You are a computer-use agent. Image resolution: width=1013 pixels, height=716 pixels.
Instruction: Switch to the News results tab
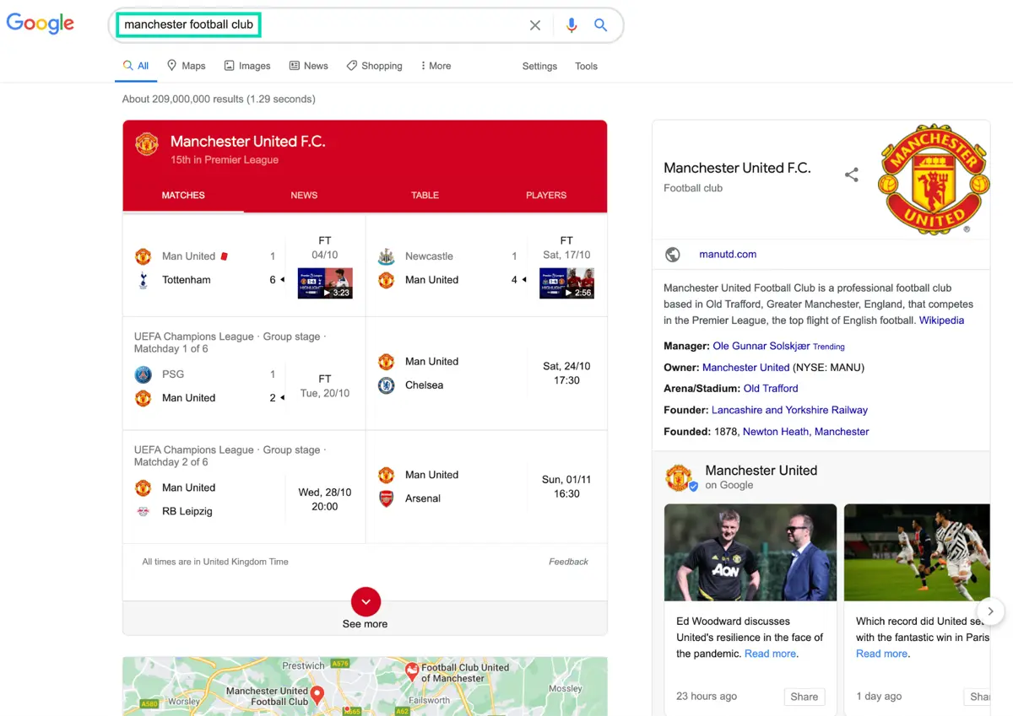[308, 66]
